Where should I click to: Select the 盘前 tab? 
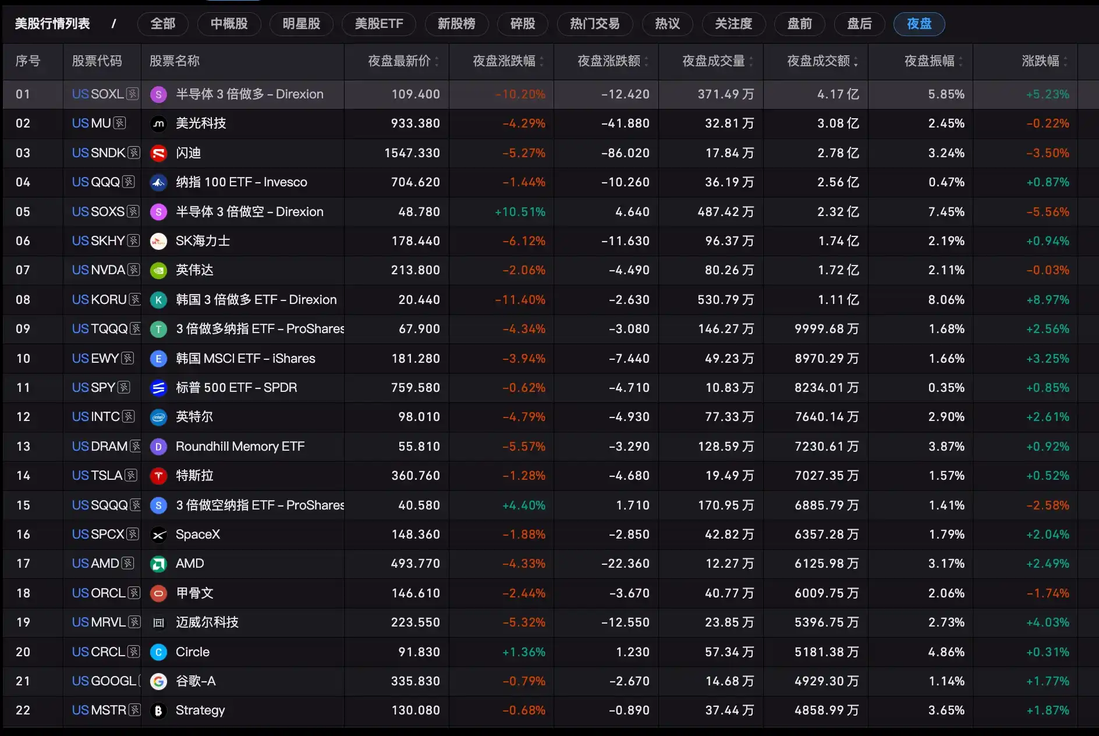(x=800, y=24)
